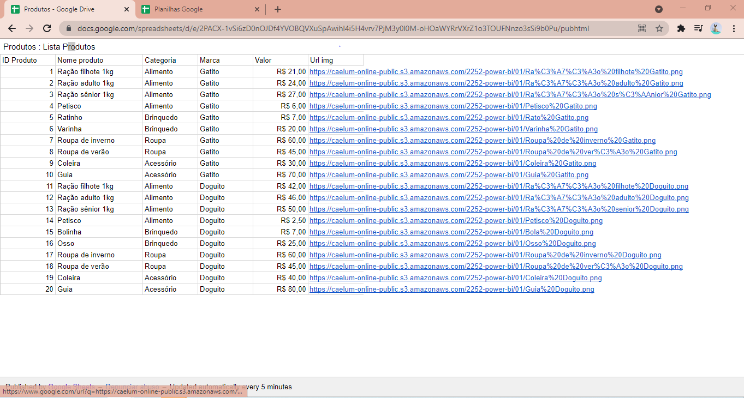The image size is (744, 398).
Task: Click the page title Produtos : Lista Produtos
Action: (x=49, y=47)
